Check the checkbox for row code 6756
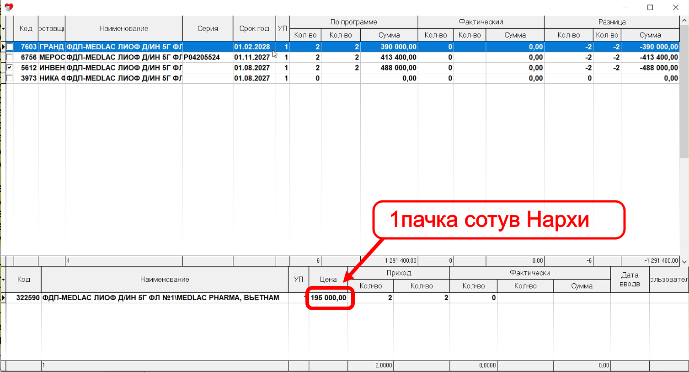This screenshot has width=689, height=372. coord(11,57)
